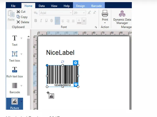Screen dimensions: 157x117
Task: Copy the selected object
Action: [22, 17]
